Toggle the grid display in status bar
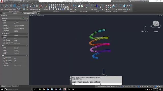The width and height of the screenshot is (163, 91). pyautogui.click(x=116, y=86)
